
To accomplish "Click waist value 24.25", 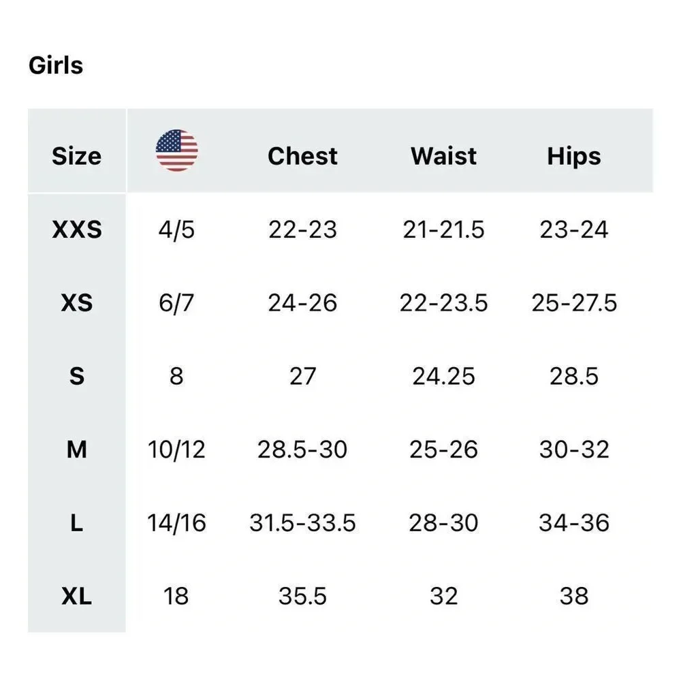I will [x=443, y=376].
